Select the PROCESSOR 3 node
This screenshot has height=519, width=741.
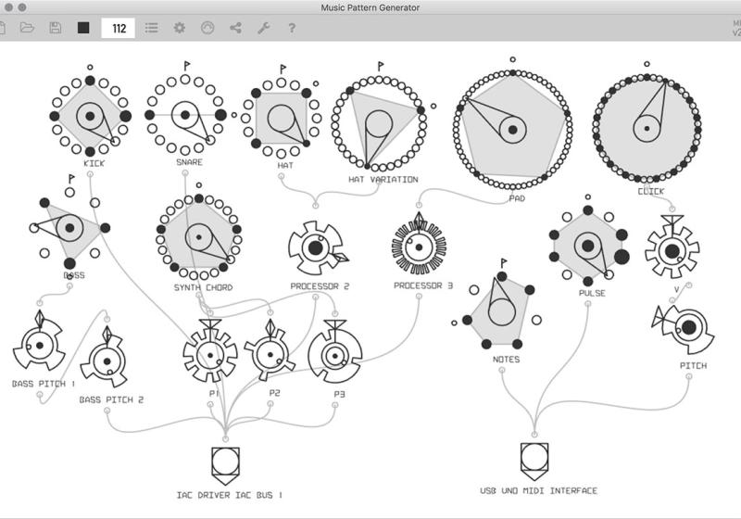(420, 247)
